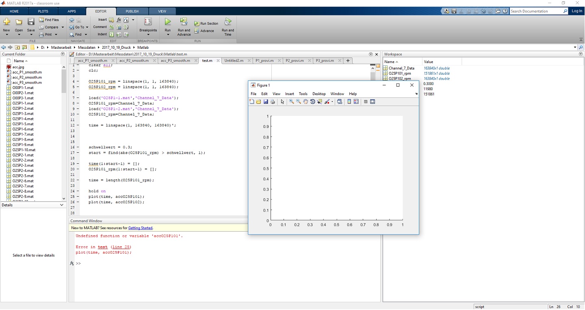Toggle Insert Legend in figure toolbar
Image resolution: width=585 pixels, height=310 pixels.
tap(356, 102)
